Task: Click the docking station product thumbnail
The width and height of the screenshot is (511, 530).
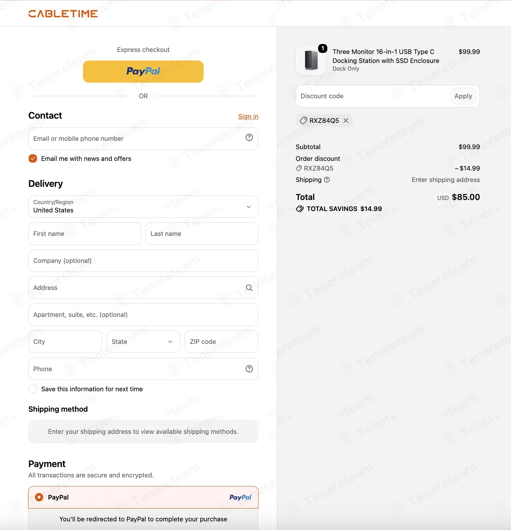Action: [311, 60]
